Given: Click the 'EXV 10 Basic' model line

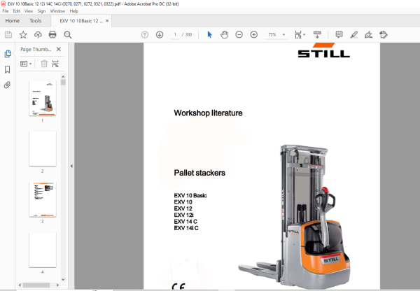Looking at the screenshot, I should 190,196.
